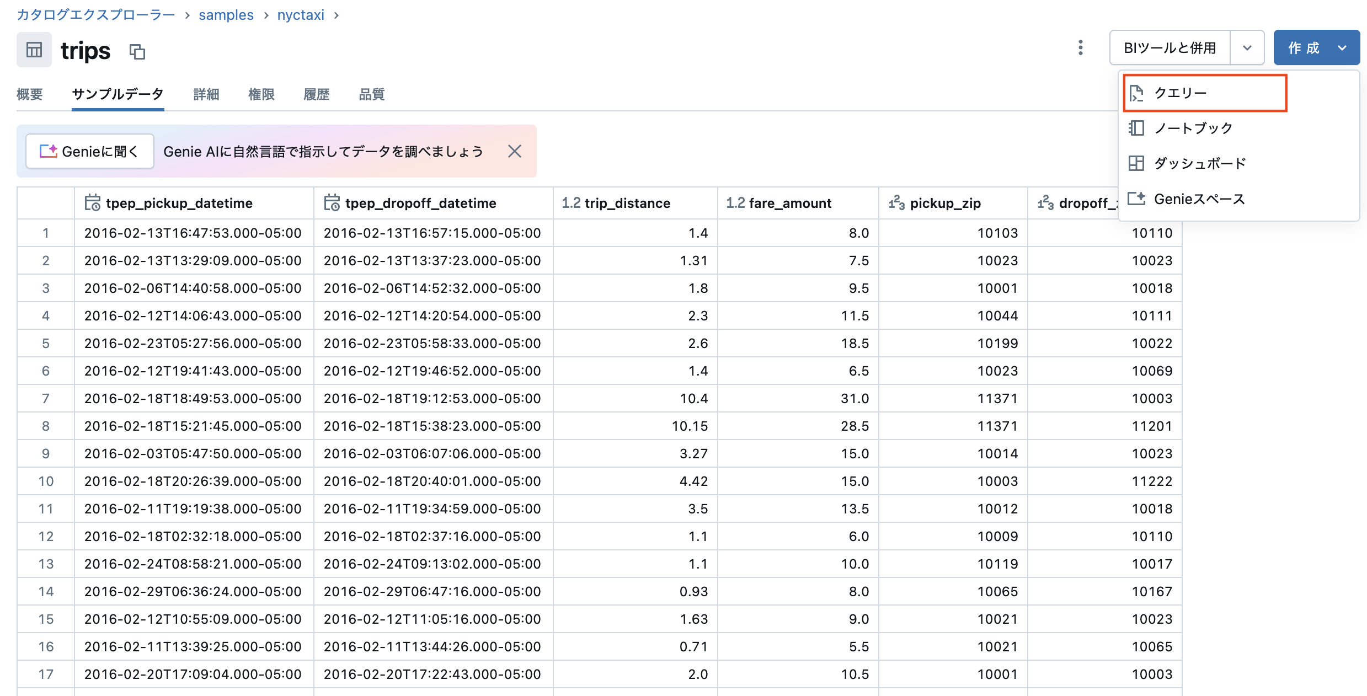
Task: Open the 品質 tab
Action: 371,94
